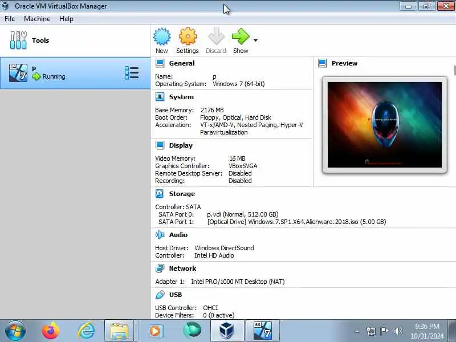Click the VirtualBox logo in title bar
This screenshot has width=456, height=342.
[5, 6]
